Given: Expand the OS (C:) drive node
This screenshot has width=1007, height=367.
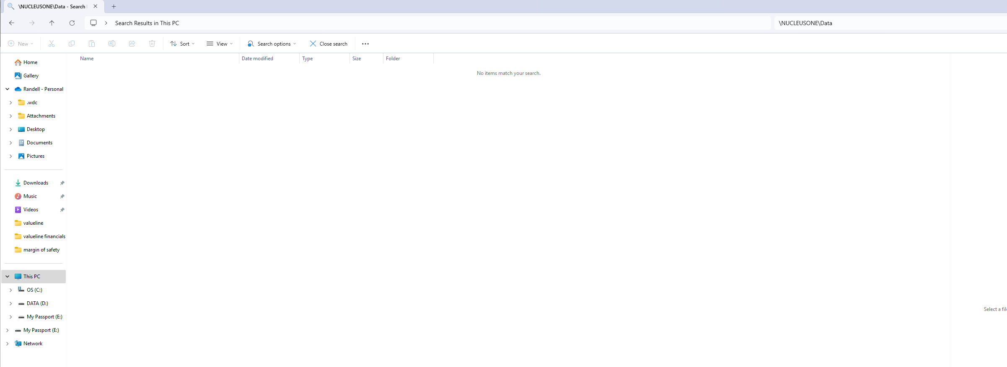Looking at the screenshot, I should (11, 290).
